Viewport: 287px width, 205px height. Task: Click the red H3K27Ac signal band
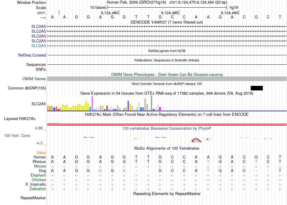coord(167,124)
